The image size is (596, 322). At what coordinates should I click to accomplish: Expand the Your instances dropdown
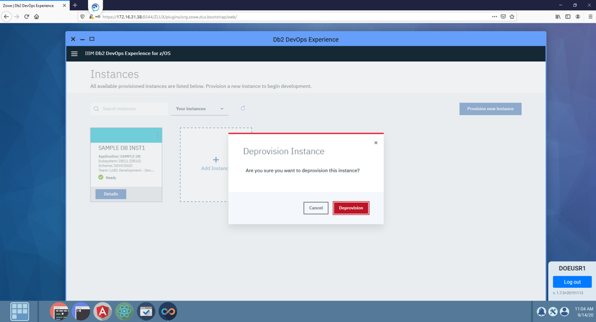pyautogui.click(x=199, y=109)
